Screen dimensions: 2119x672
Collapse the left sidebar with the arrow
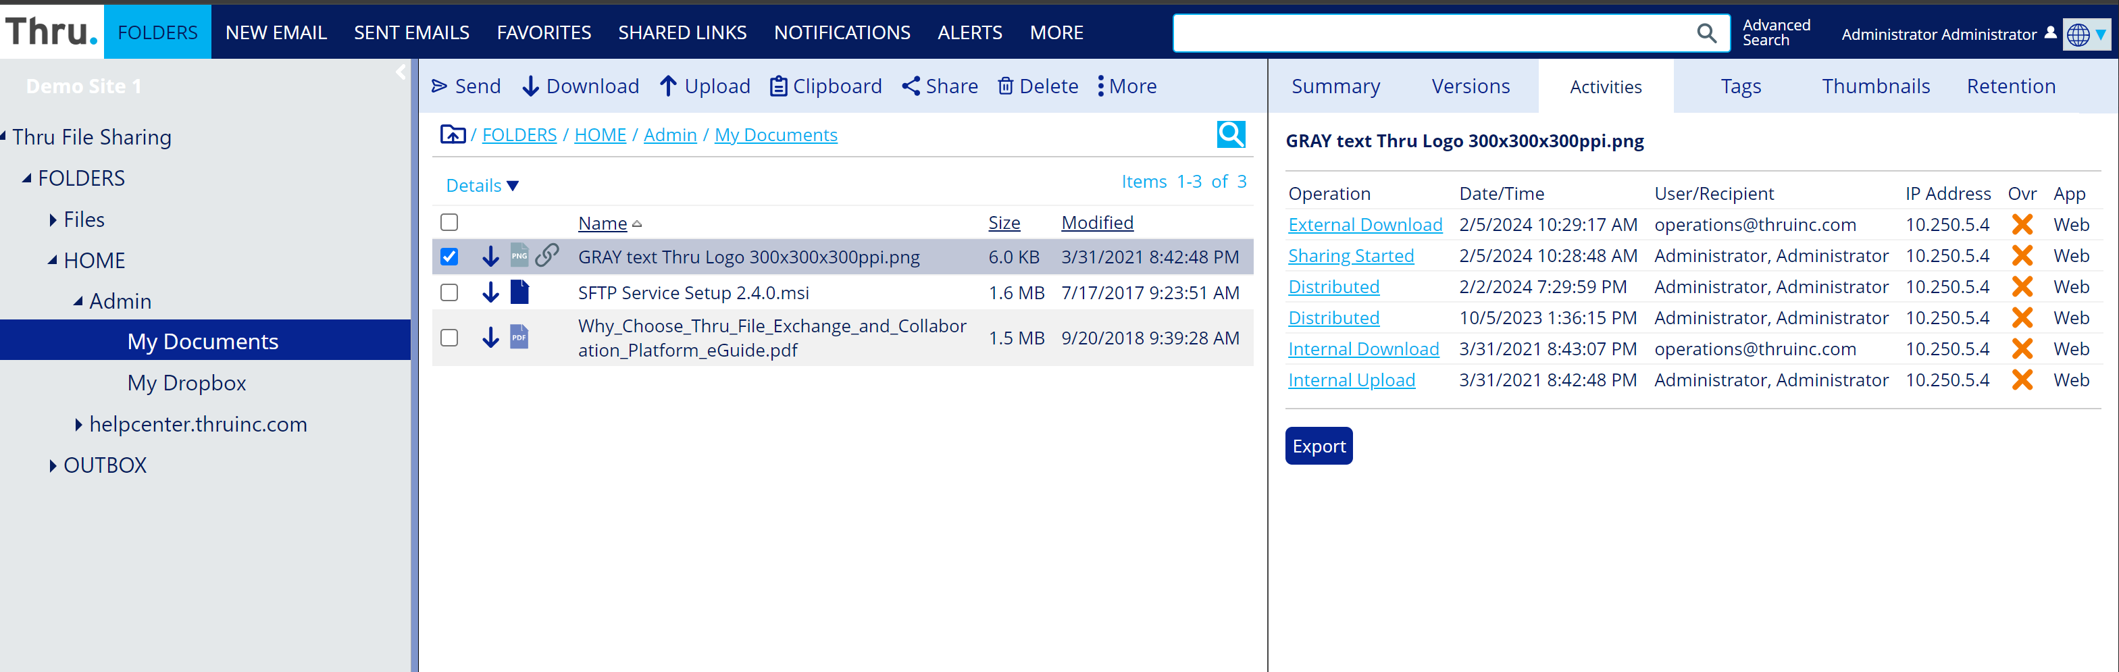pyautogui.click(x=401, y=72)
